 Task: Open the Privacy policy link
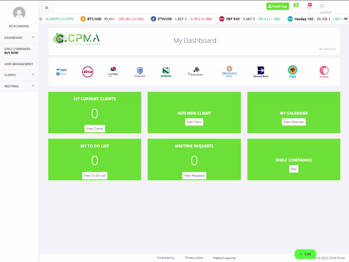[x=194, y=258]
